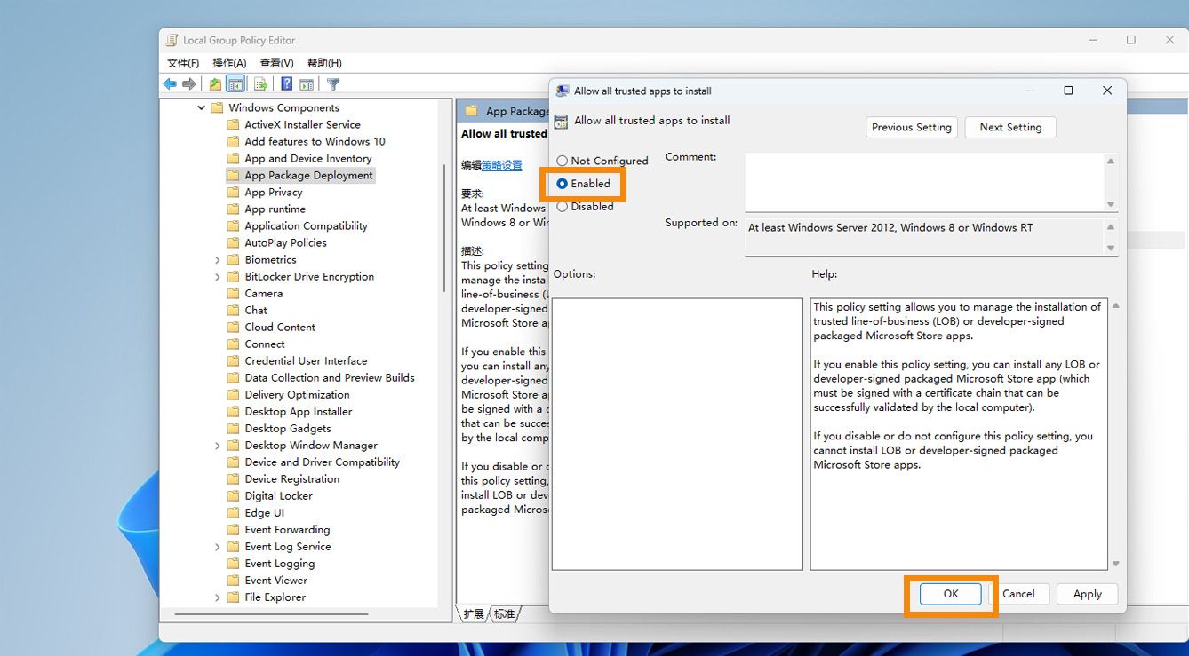Expand the Desktop Window Manager node
1189x656 pixels.
pyautogui.click(x=218, y=445)
